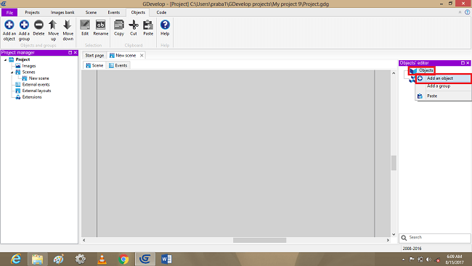
Task: Close the Objects' editor panel
Action: pyautogui.click(x=468, y=63)
